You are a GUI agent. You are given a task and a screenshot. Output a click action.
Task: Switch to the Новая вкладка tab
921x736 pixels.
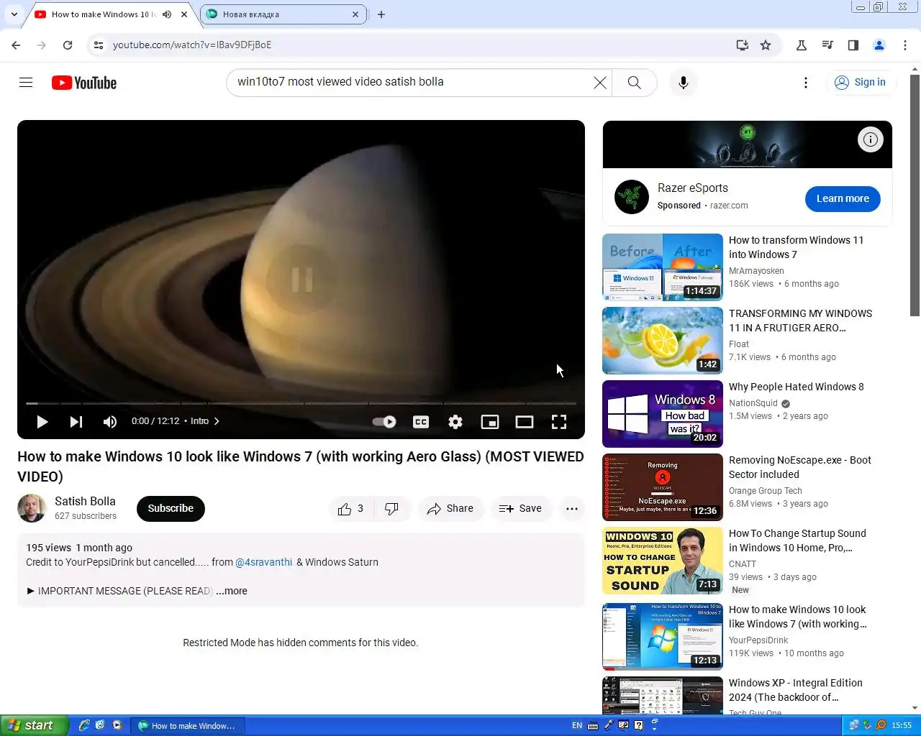click(282, 14)
